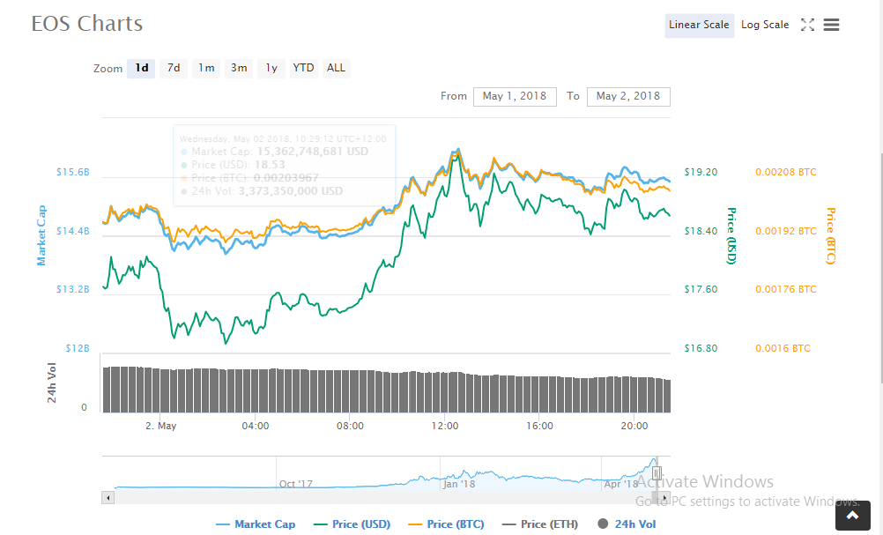Toggle 24h Vol series in legend
Image resolution: width=883 pixels, height=535 pixels.
coord(627,524)
